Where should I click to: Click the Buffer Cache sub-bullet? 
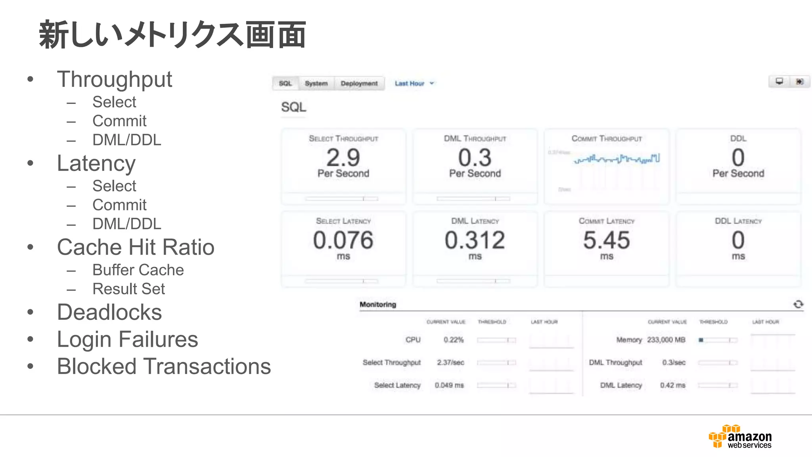click(138, 270)
